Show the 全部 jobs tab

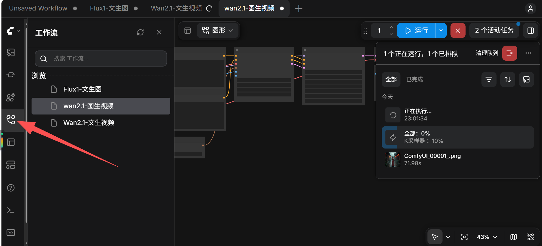(391, 79)
